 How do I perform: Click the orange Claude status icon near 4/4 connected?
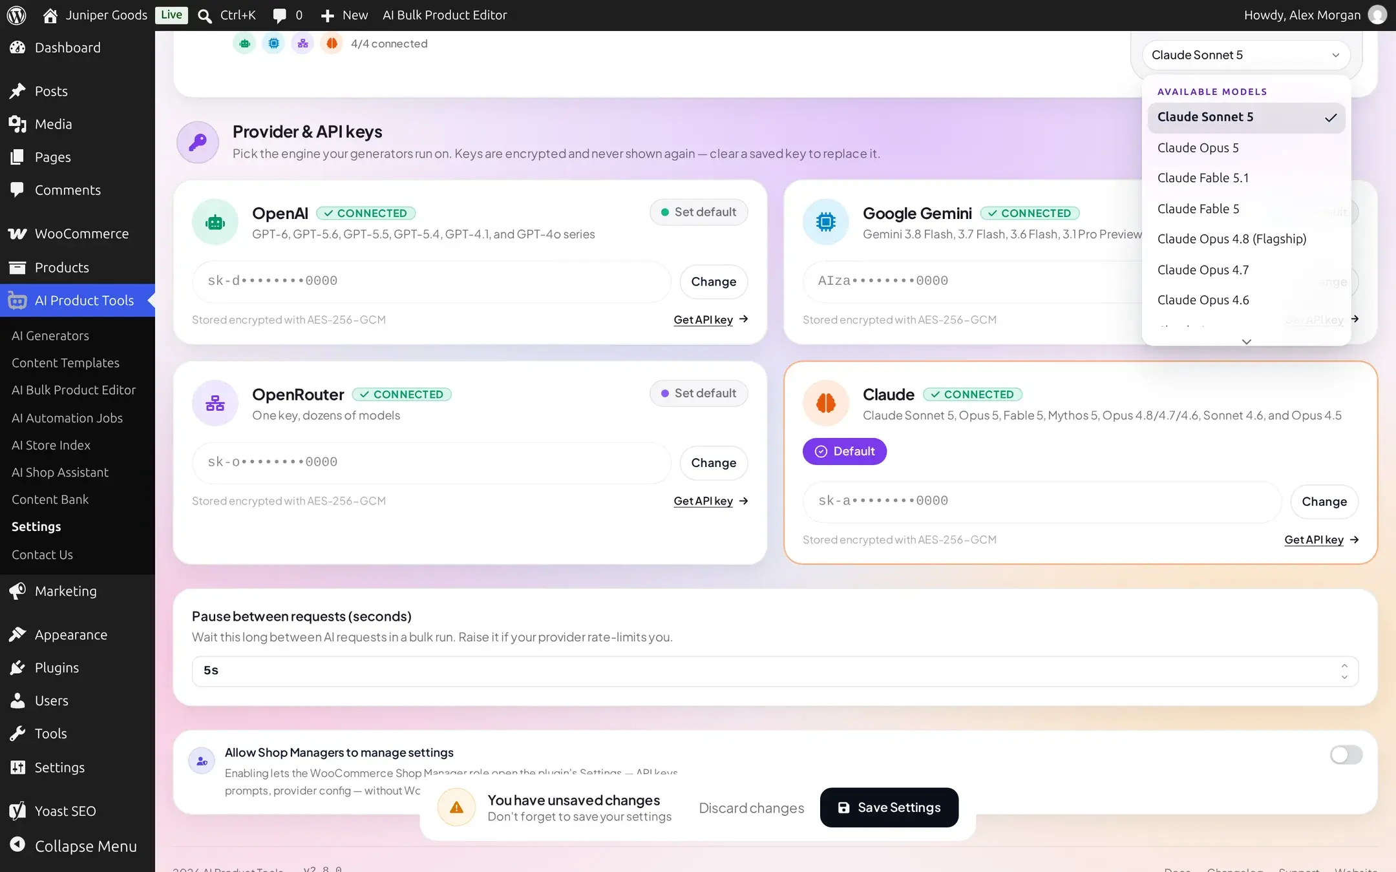332,43
